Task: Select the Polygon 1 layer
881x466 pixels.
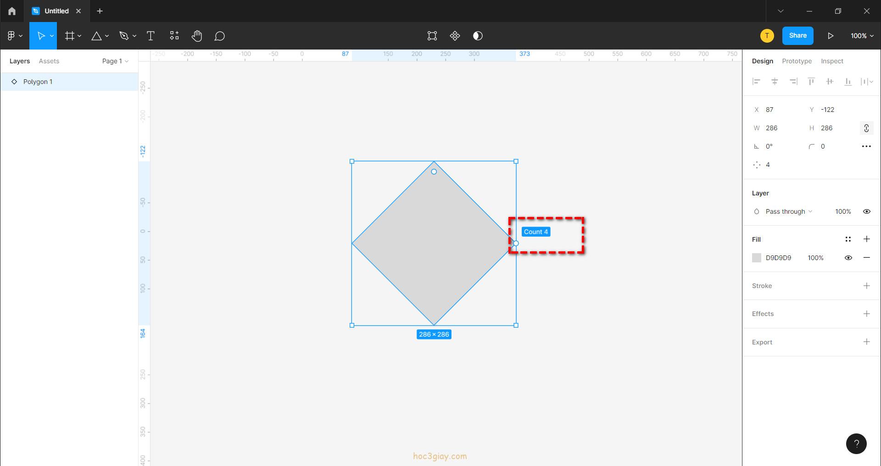Action: pyautogui.click(x=38, y=82)
